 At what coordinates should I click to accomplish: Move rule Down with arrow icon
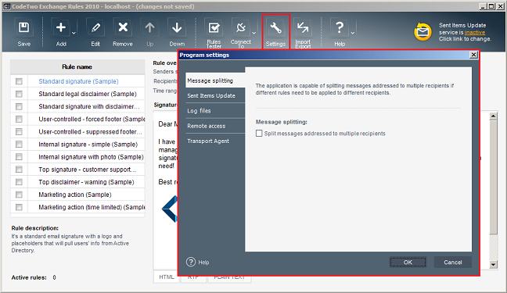coord(177,28)
